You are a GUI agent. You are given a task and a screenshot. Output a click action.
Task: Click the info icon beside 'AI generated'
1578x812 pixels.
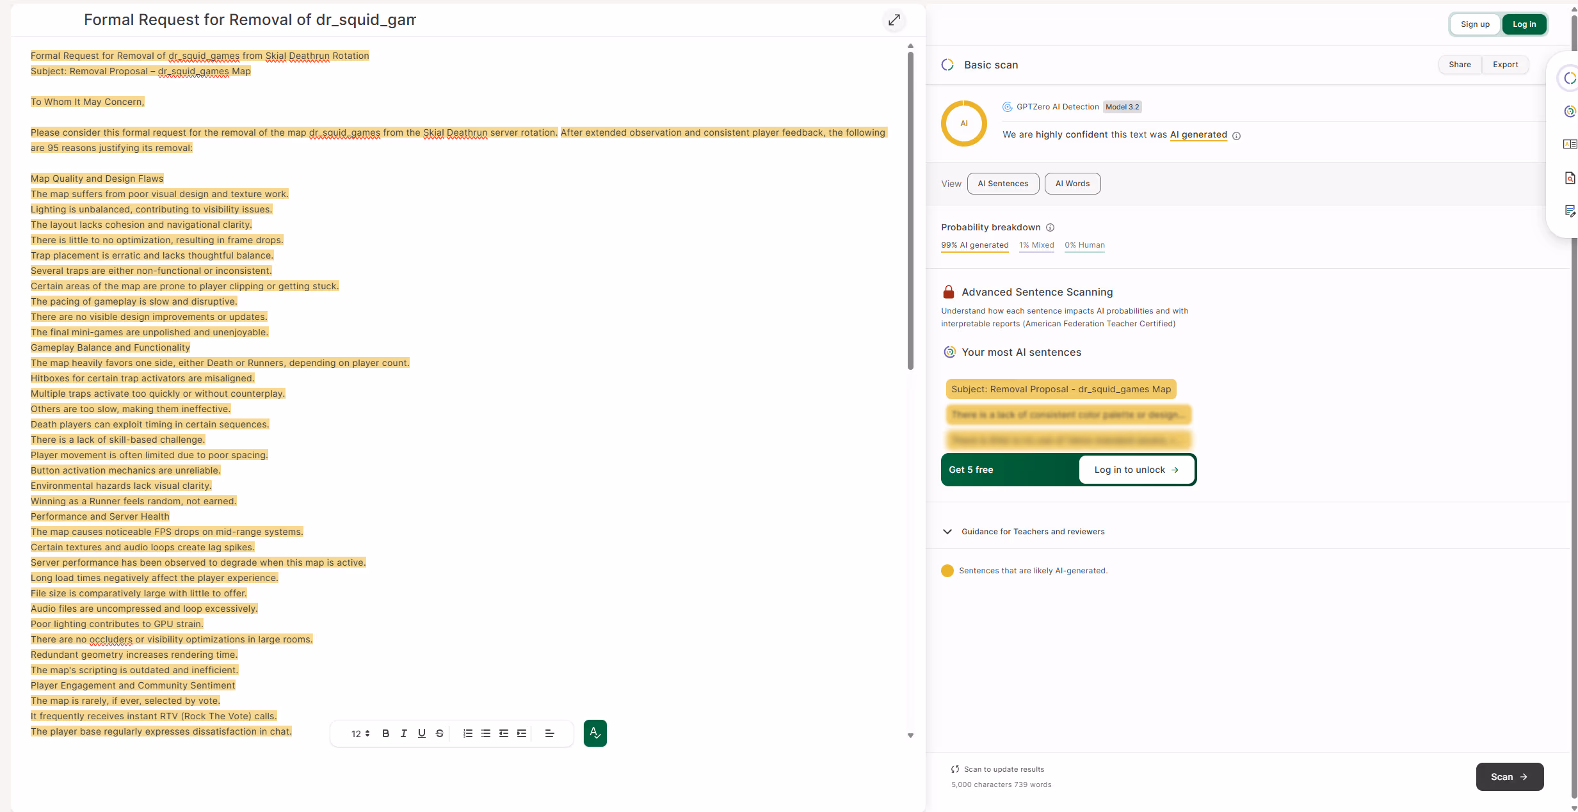(x=1236, y=136)
